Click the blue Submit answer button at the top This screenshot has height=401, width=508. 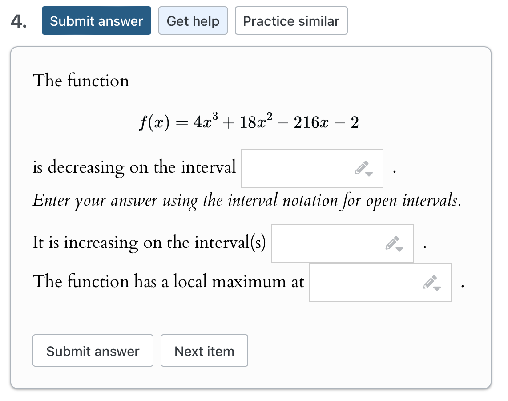point(96,20)
